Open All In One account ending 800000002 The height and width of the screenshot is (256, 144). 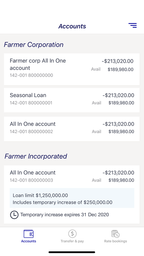point(72,129)
